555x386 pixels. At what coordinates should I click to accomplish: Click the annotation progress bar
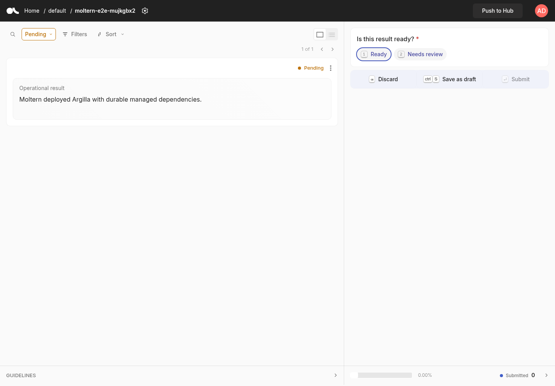click(x=381, y=375)
